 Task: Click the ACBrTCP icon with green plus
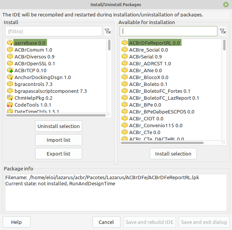point(10,70)
